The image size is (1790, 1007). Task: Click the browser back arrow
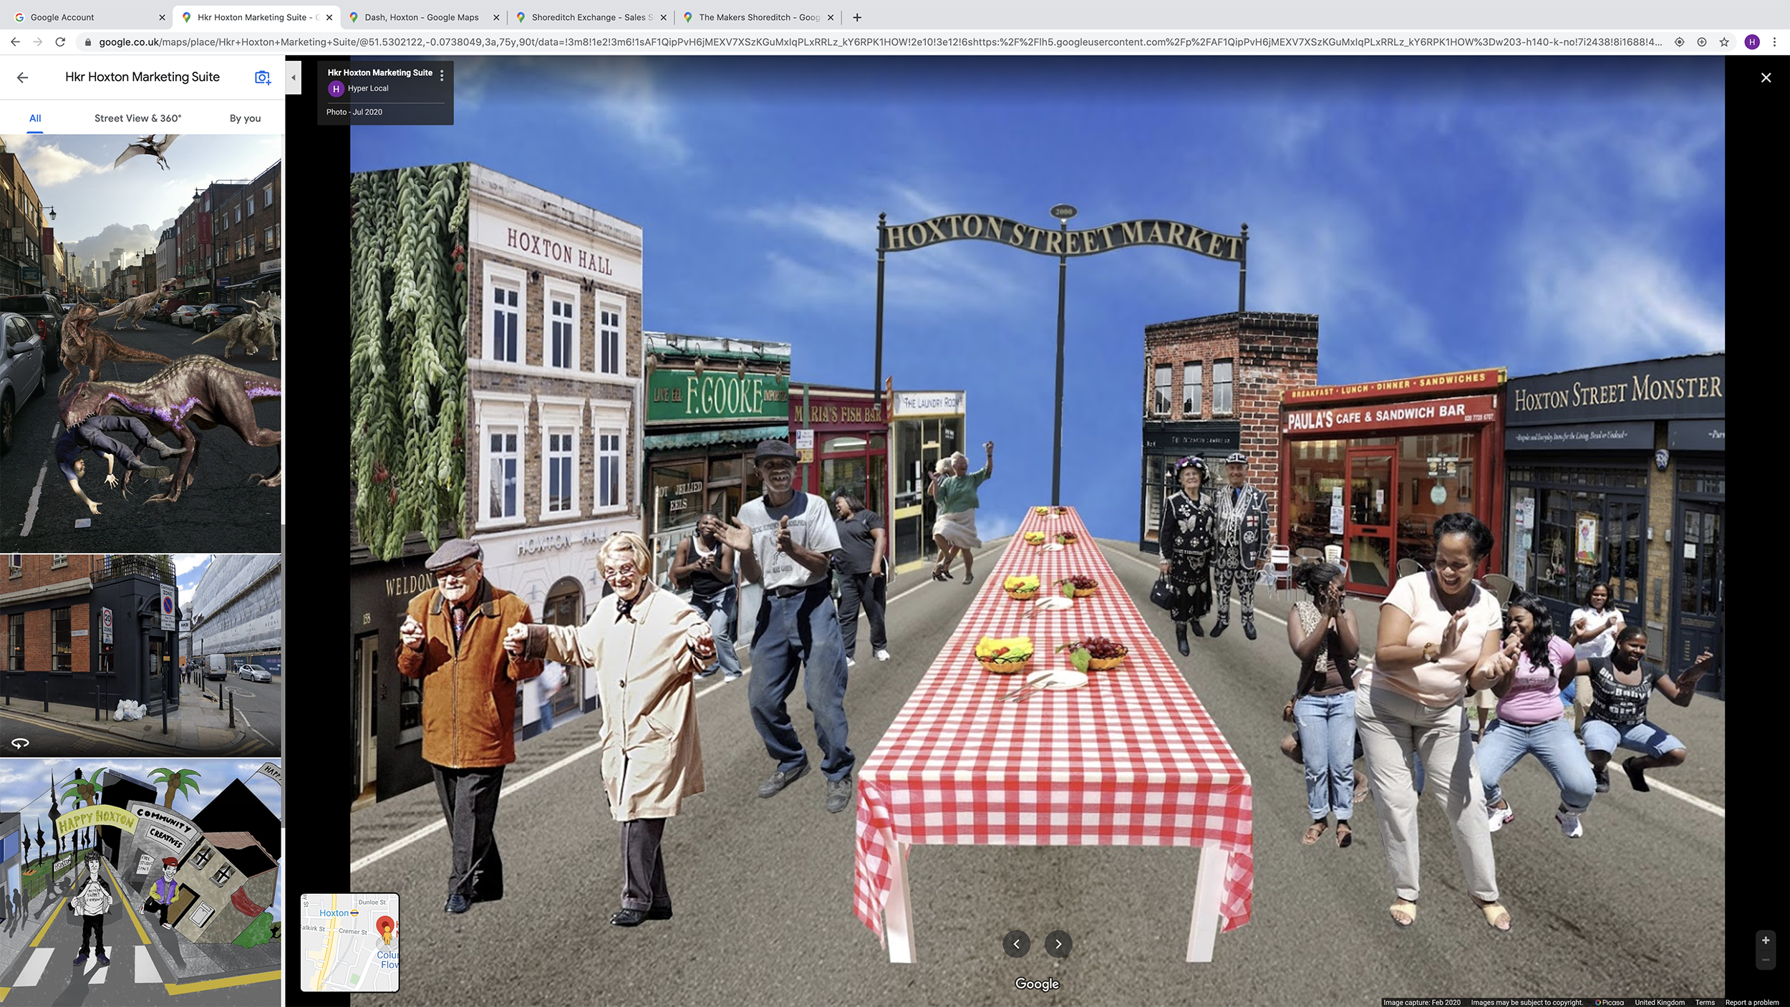(x=15, y=42)
